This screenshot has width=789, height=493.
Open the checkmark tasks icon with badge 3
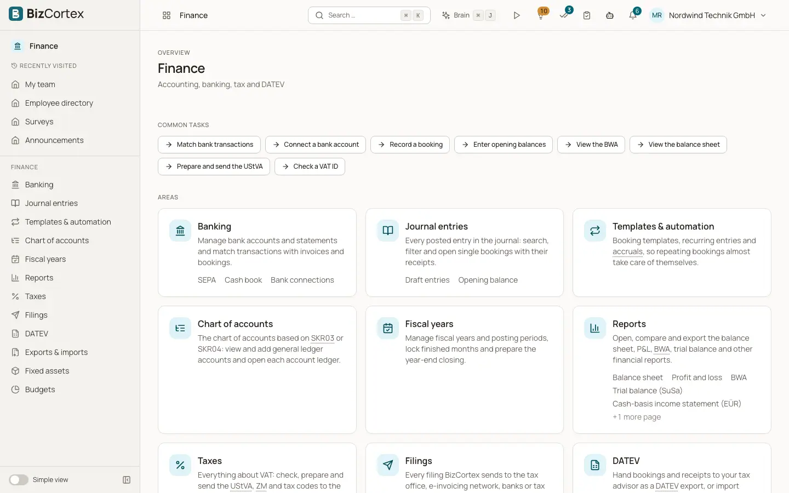click(564, 15)
